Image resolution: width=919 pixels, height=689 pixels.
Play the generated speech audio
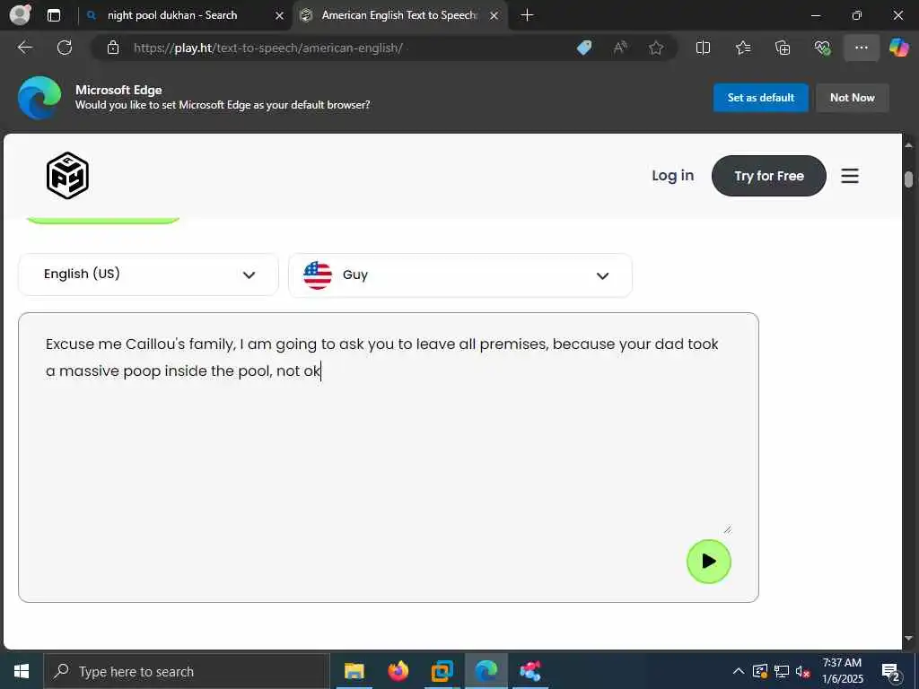[x=709, y=562]
